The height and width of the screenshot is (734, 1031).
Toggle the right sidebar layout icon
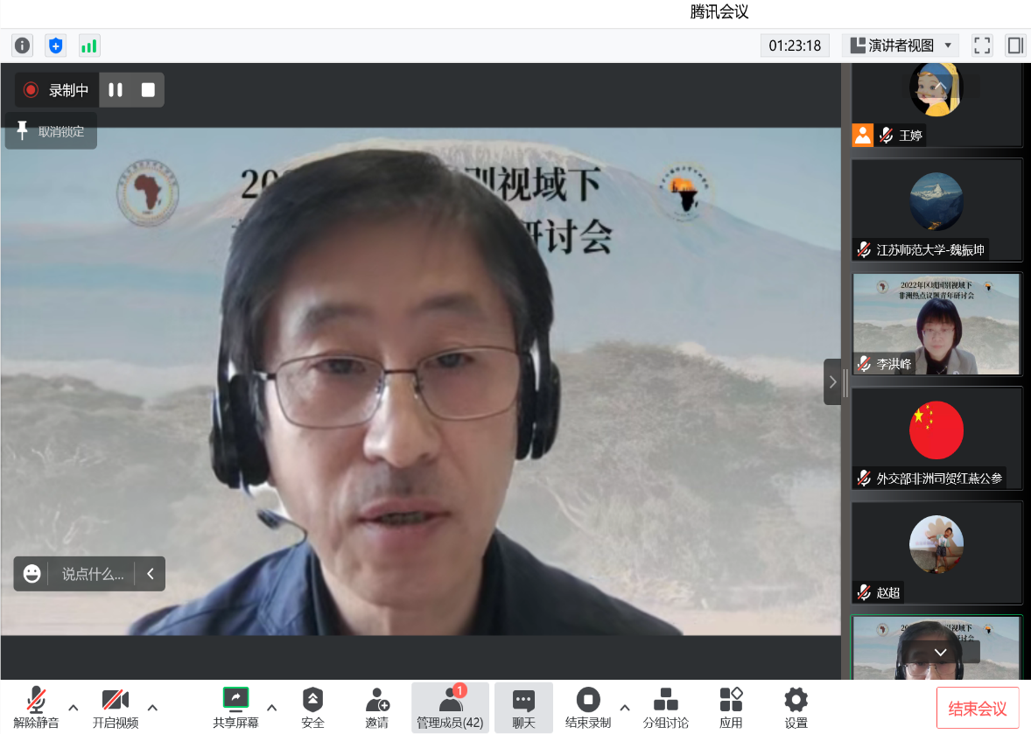[x=1015, y=45]
